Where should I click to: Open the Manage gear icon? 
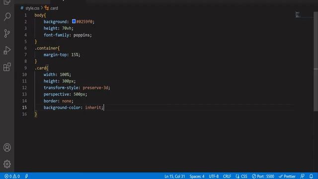(7, 164)
